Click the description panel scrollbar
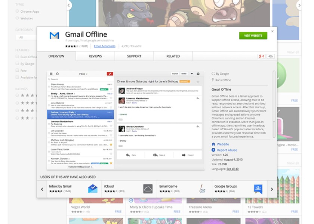 tap(274, 104)
